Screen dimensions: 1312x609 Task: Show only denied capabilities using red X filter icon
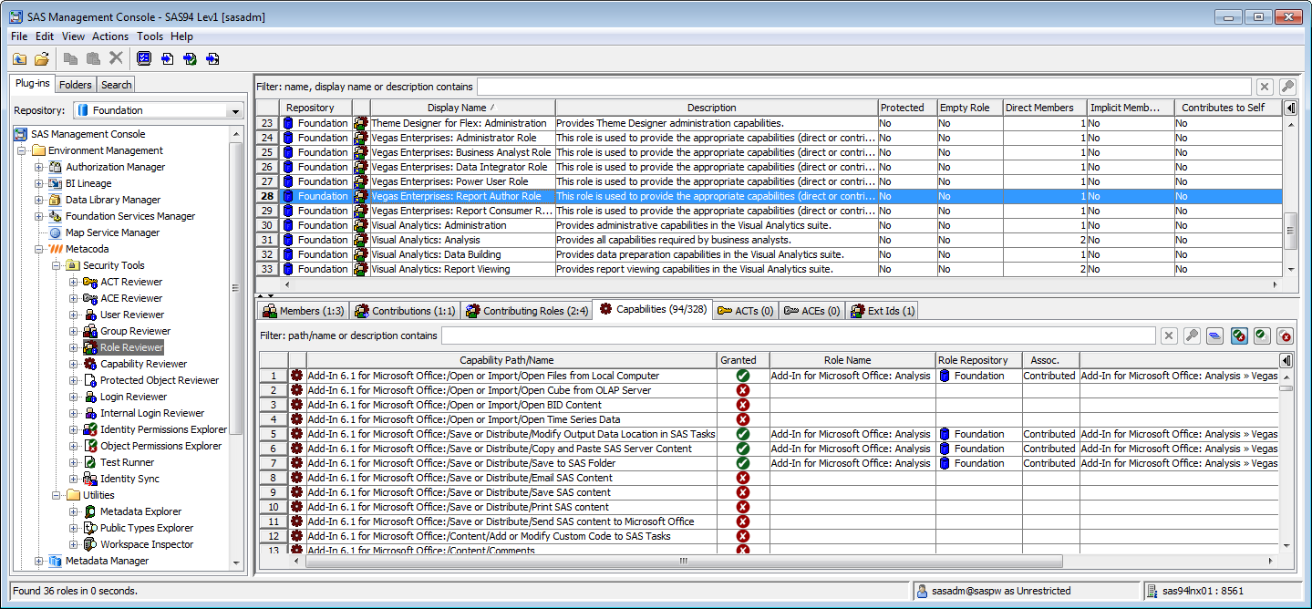1284,335
